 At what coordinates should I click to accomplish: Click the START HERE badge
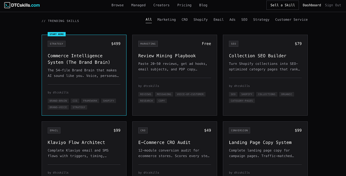57,34
